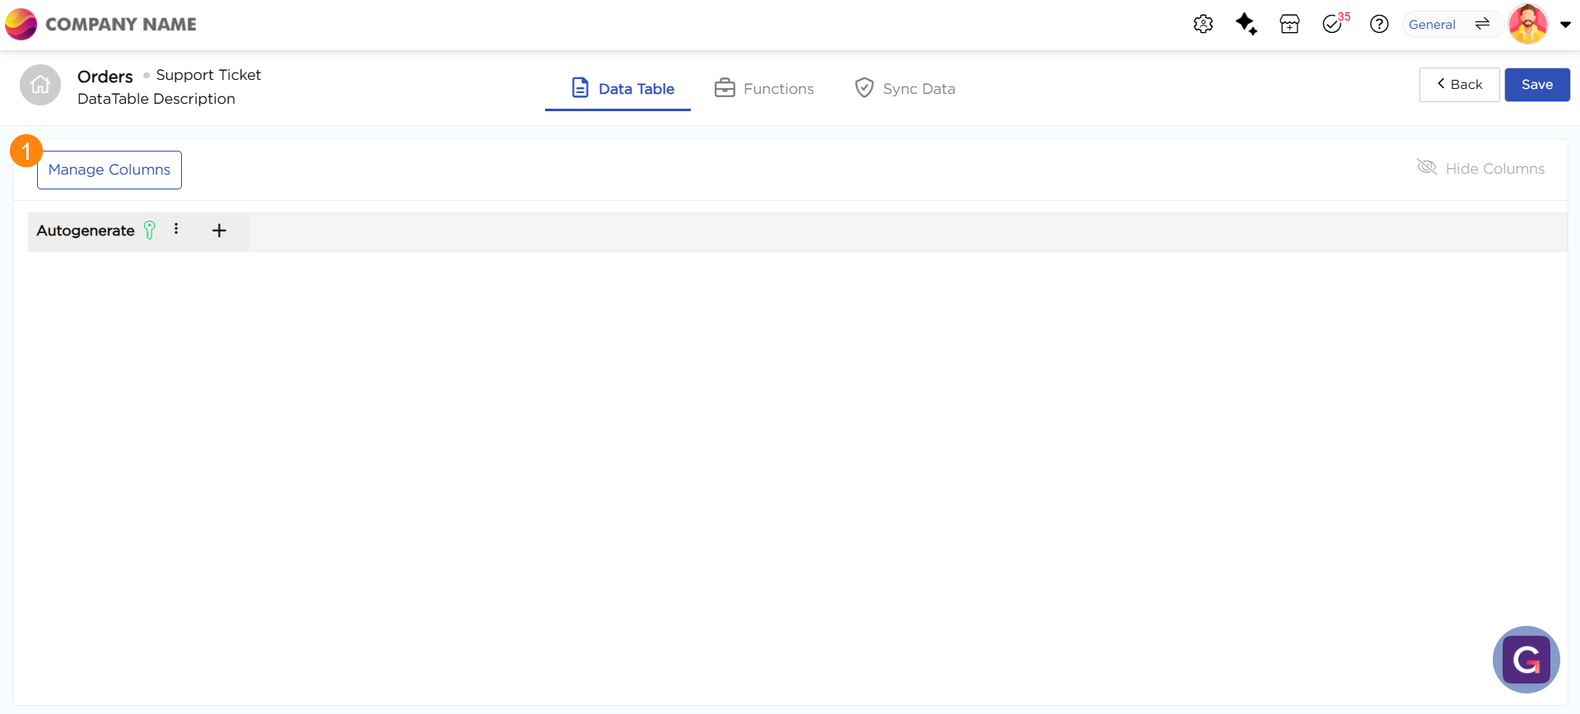Open the marketplace store icon

pyautogui.click(x=1289, y=24)
